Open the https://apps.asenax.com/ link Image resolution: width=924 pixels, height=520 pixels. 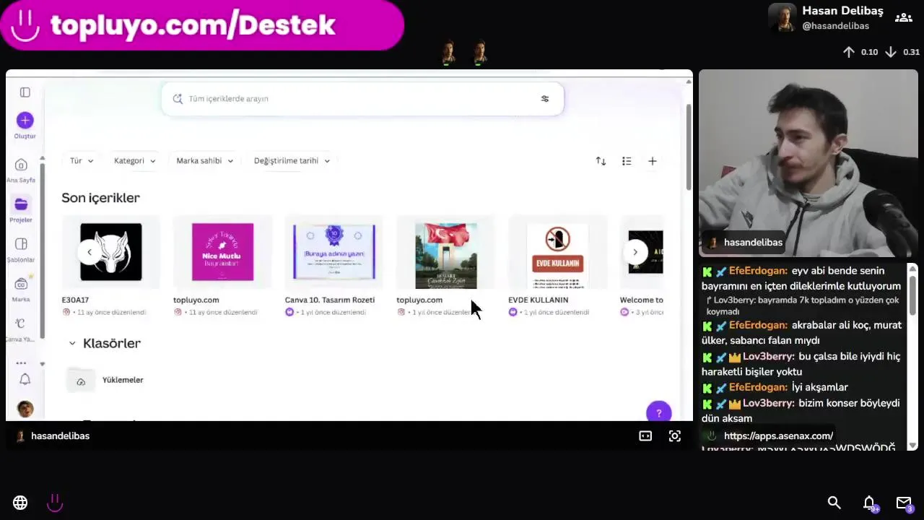[x=778, y=436]
